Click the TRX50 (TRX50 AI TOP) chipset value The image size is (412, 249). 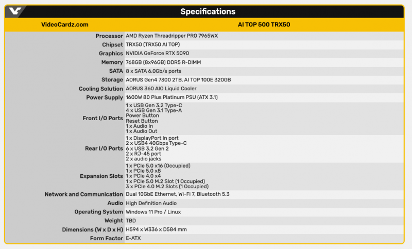click(152, 45)
